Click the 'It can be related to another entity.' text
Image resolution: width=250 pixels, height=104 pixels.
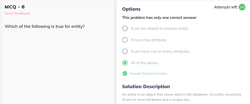(x=160, y=29)
